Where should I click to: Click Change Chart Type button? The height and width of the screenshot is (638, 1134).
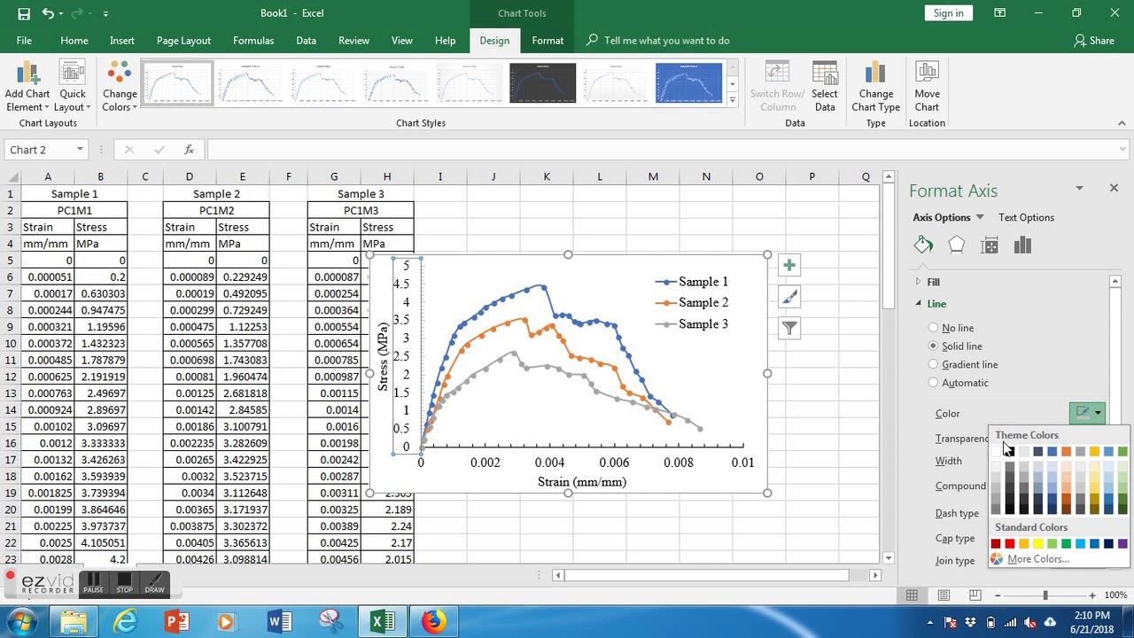tap(875, 88)
